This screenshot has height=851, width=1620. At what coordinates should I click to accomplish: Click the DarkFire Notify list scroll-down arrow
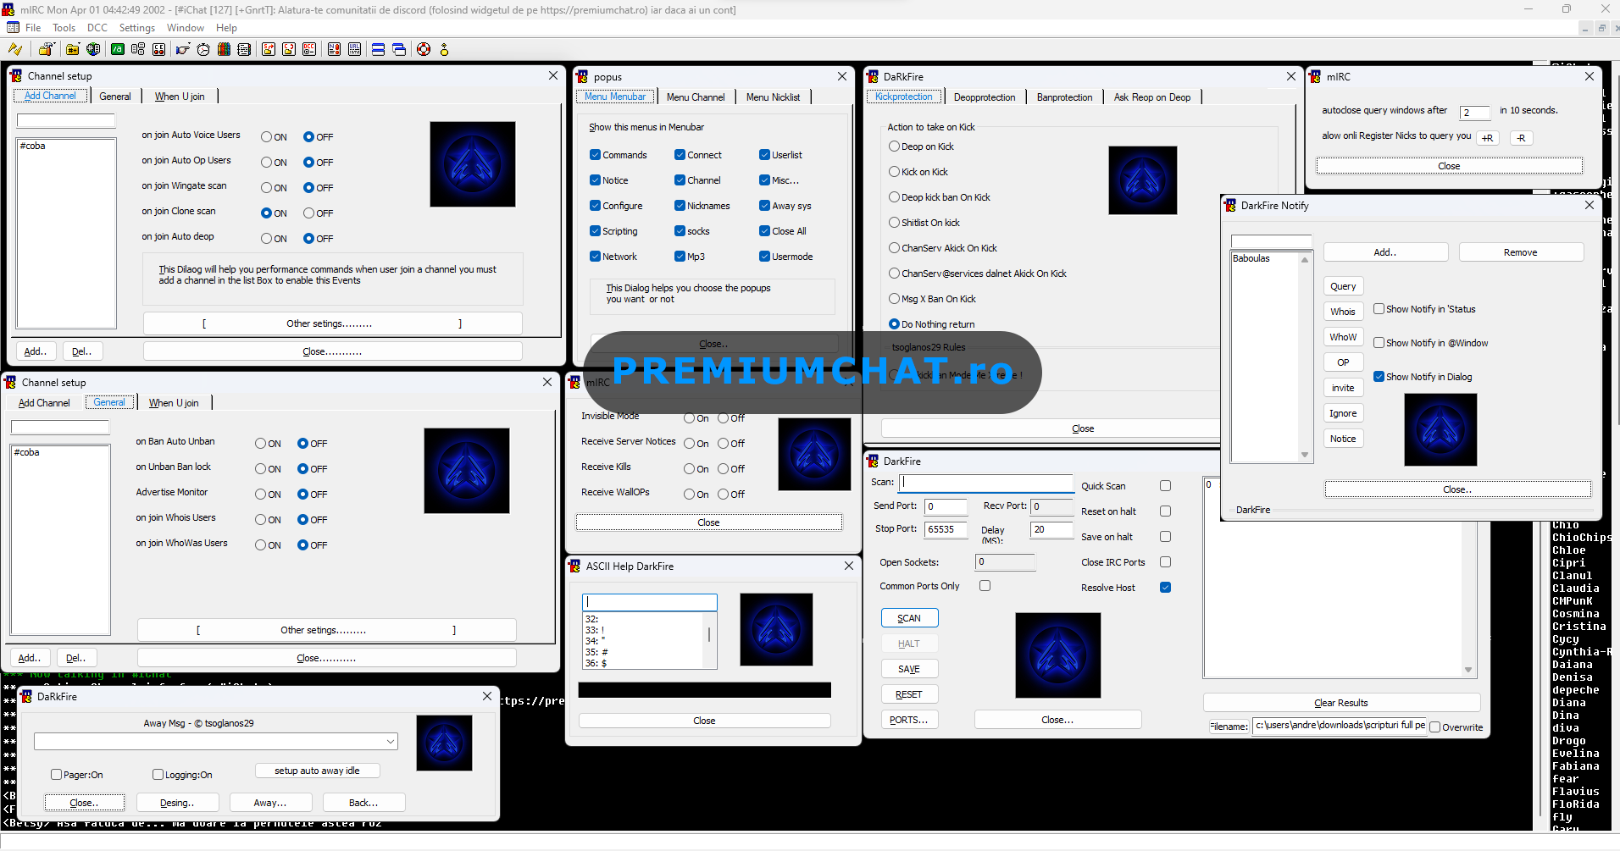[x=1305, y=455]
